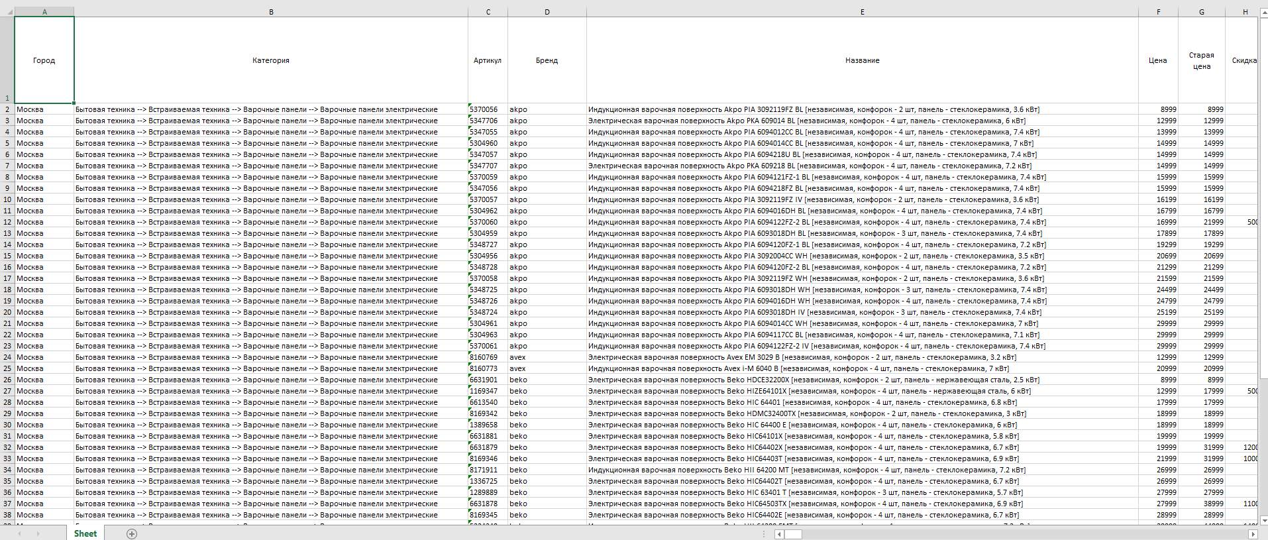The height and width of the screenshot is (540, 1268).
Task: Select article cell 8169345
Action: pos(488,515)
